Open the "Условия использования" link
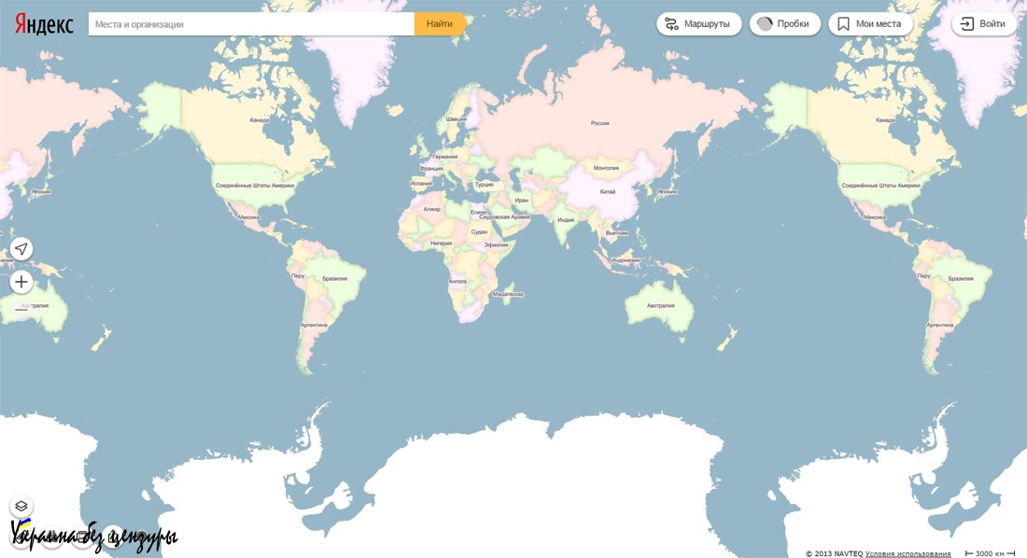The image size is (1027, 558). click(x=907, y=553)
